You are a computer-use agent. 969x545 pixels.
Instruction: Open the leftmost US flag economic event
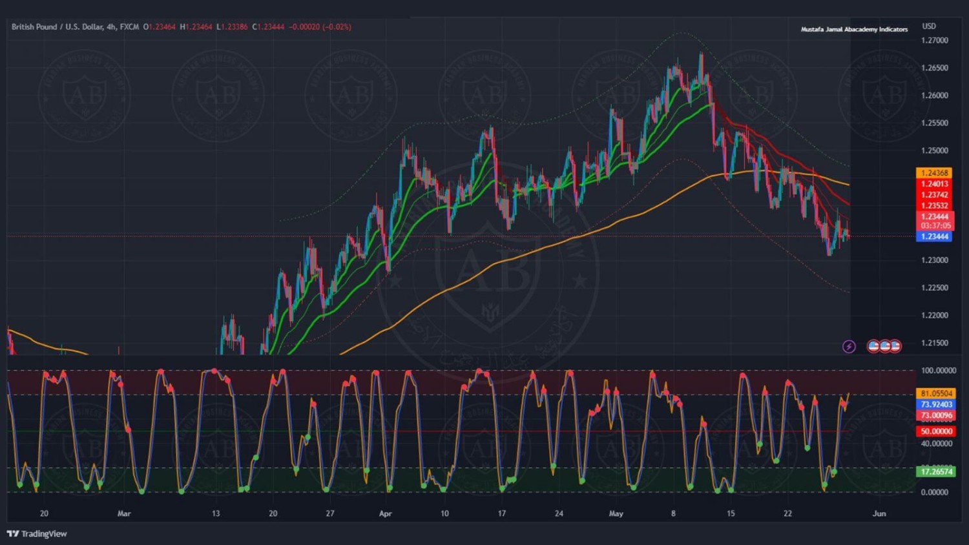point(873,346)
